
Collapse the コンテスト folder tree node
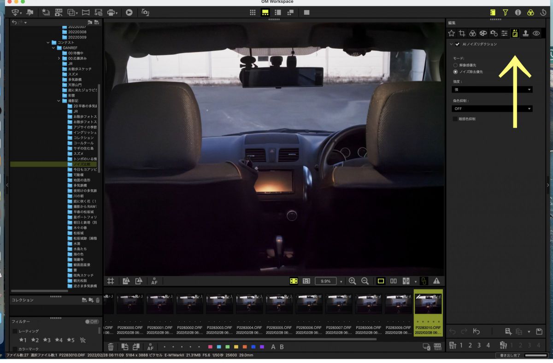click(48, 42)
